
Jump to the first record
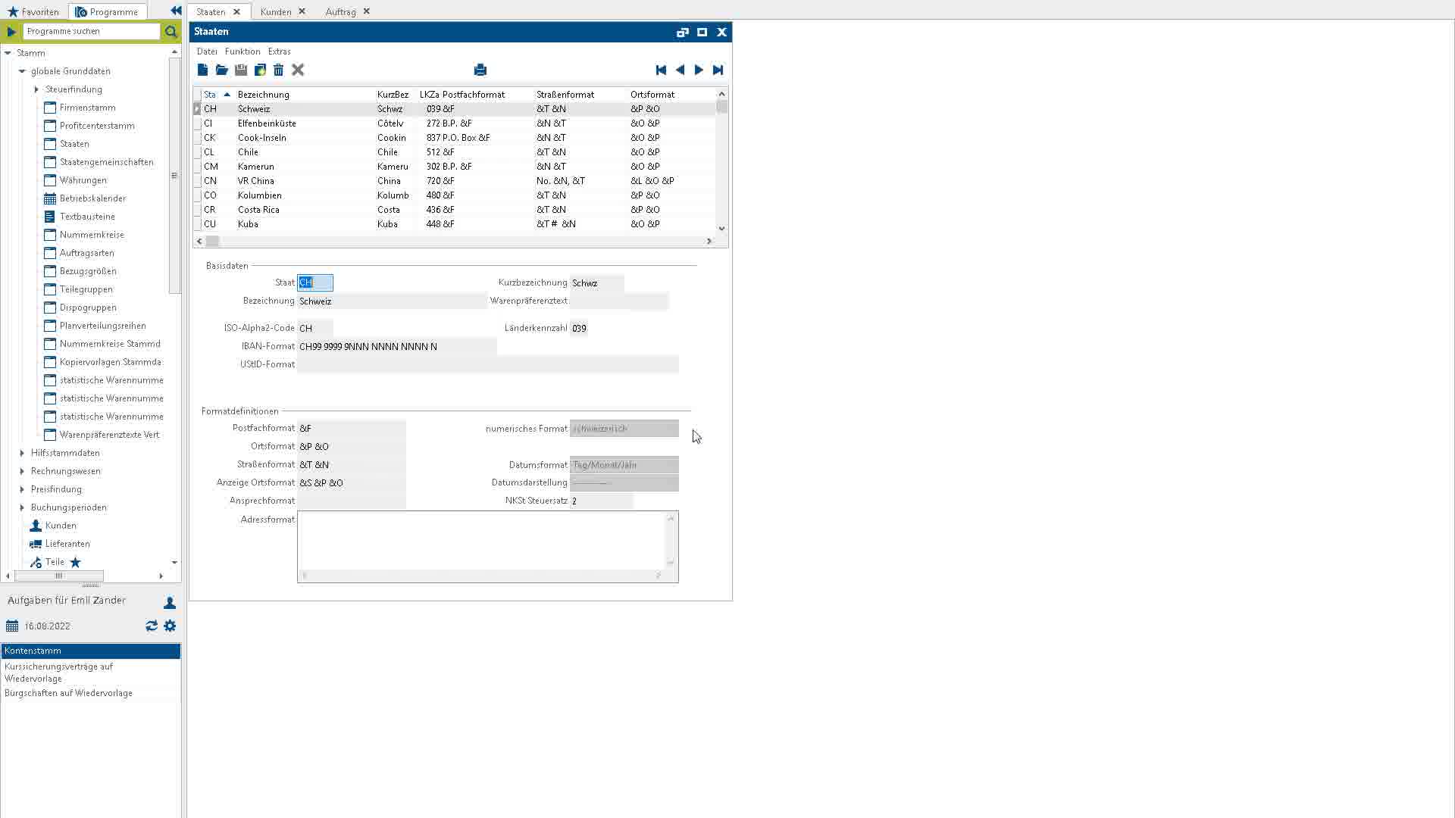(661, 70)
